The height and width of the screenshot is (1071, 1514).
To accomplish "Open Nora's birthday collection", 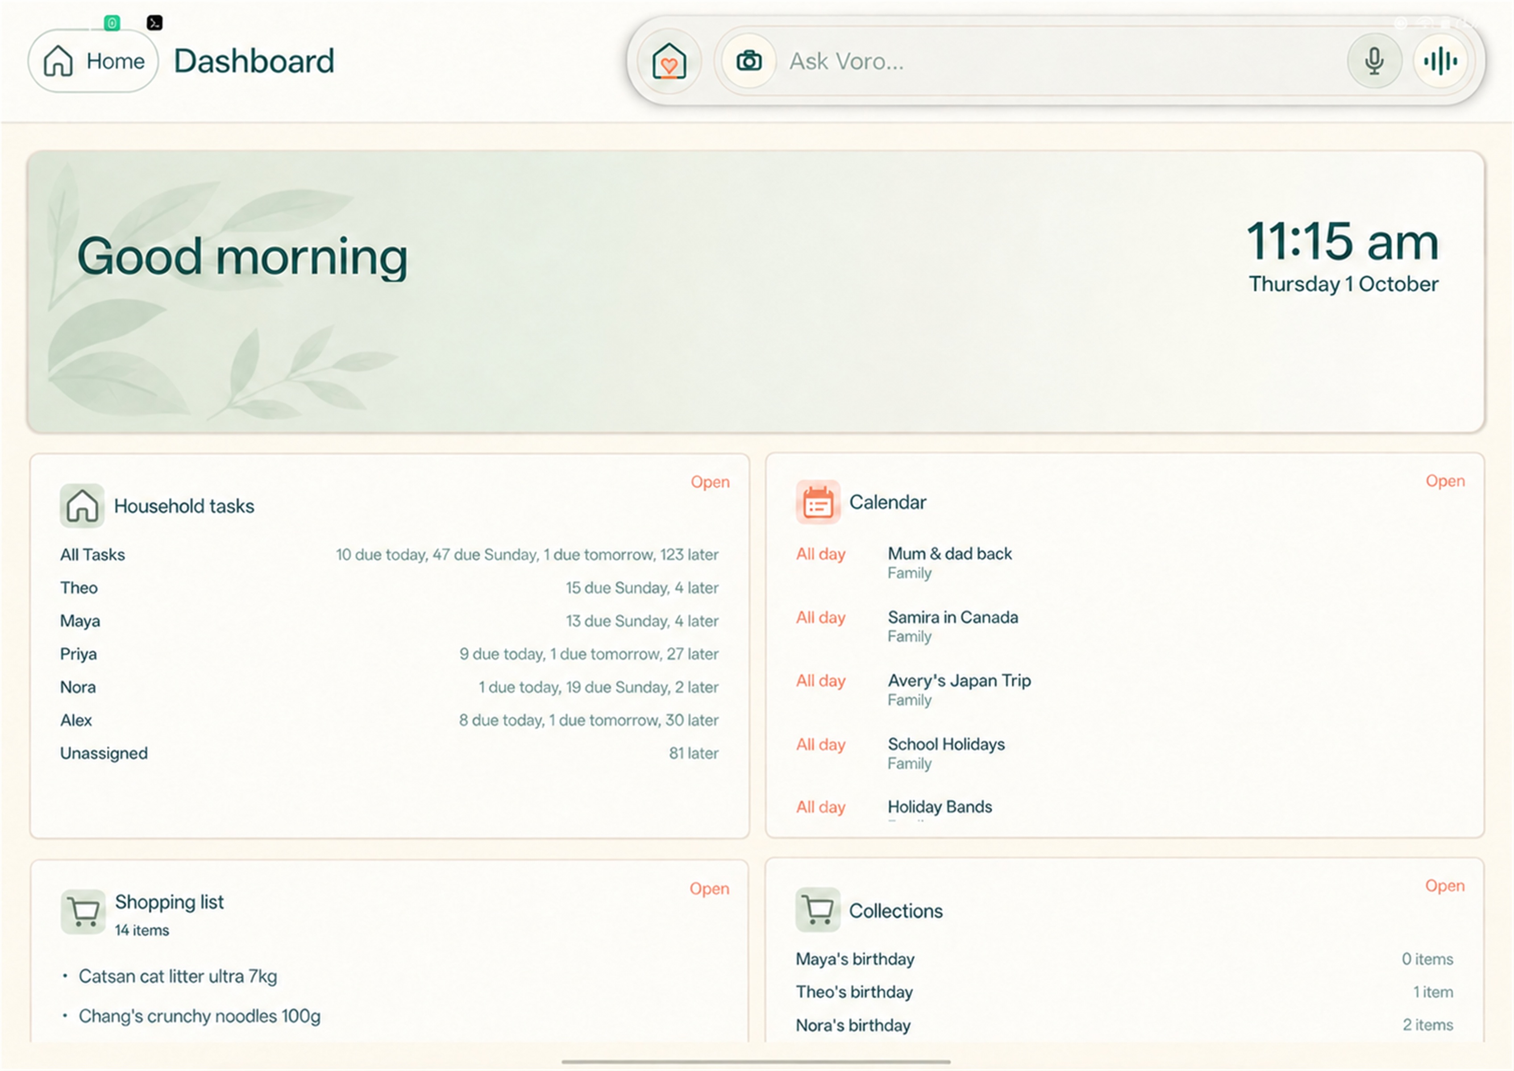I will [1124, 1025].
